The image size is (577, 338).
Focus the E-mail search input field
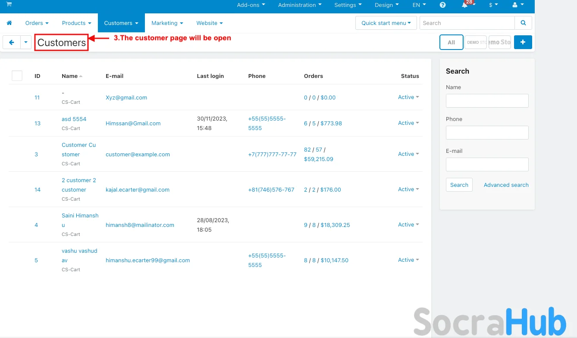pyautogui.click(x=487, y=164)
